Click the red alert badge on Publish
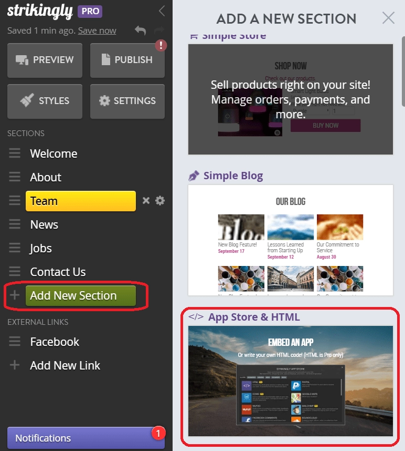 pos(161,45)
